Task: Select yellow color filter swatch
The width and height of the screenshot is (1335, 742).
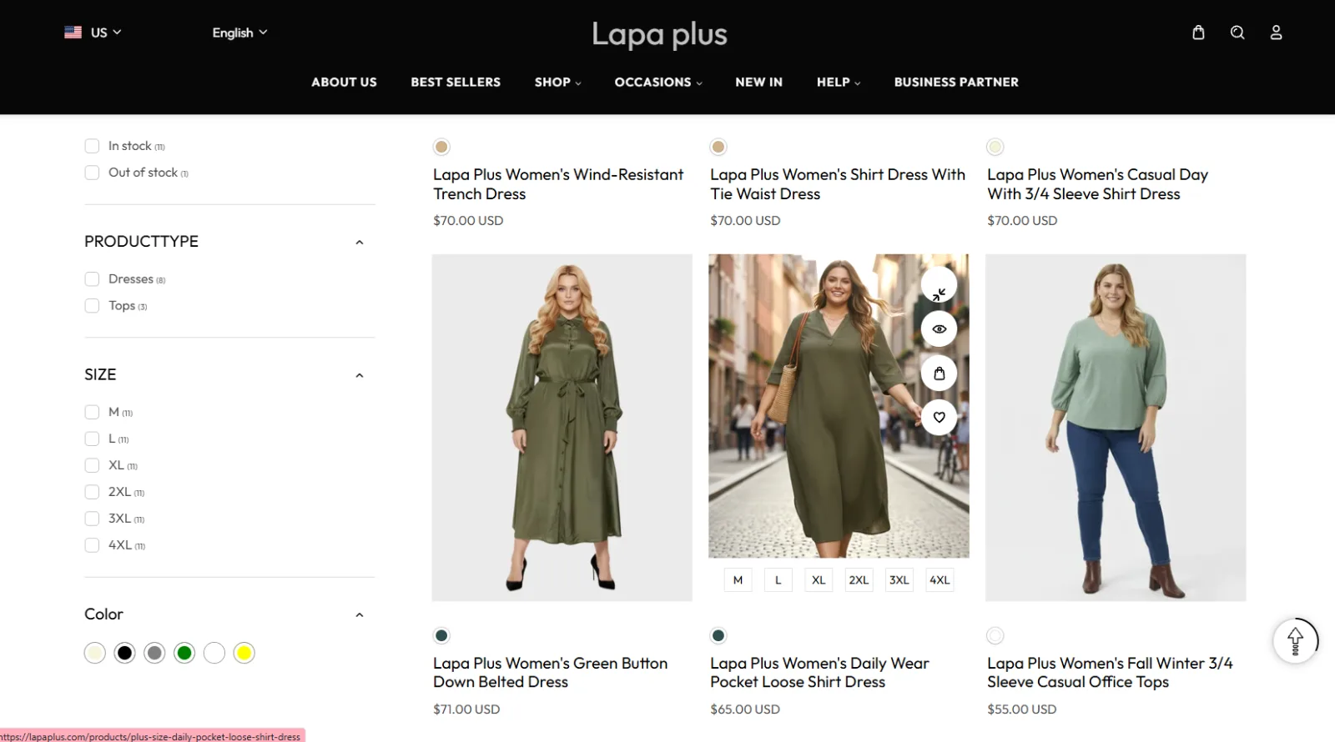Action: (x=244, y=653)
